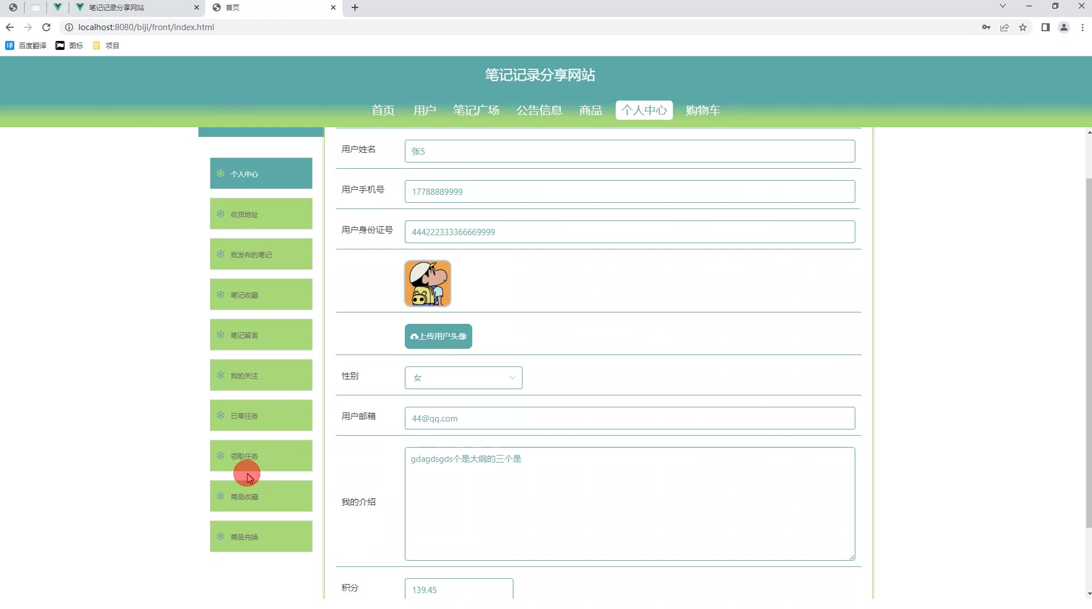Click the user avatar thumbnail image

428,283
